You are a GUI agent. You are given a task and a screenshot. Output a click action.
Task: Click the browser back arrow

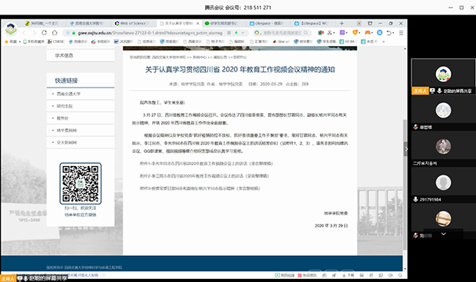click(x=24, y=32)
